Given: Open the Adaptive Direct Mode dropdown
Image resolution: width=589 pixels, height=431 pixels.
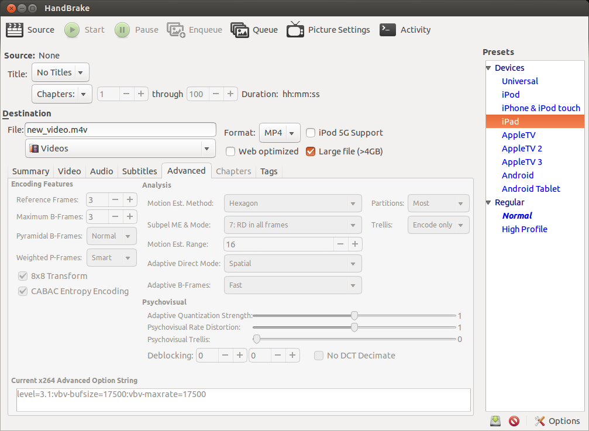Looking at the screenshot, I should point(293,264).
